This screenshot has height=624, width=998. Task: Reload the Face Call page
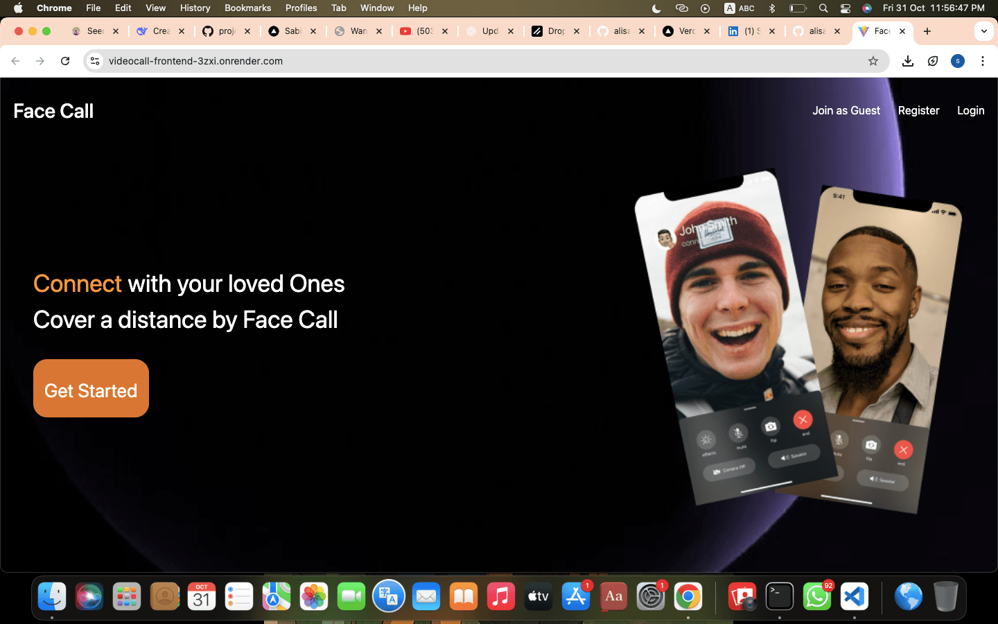coord(65,61)
